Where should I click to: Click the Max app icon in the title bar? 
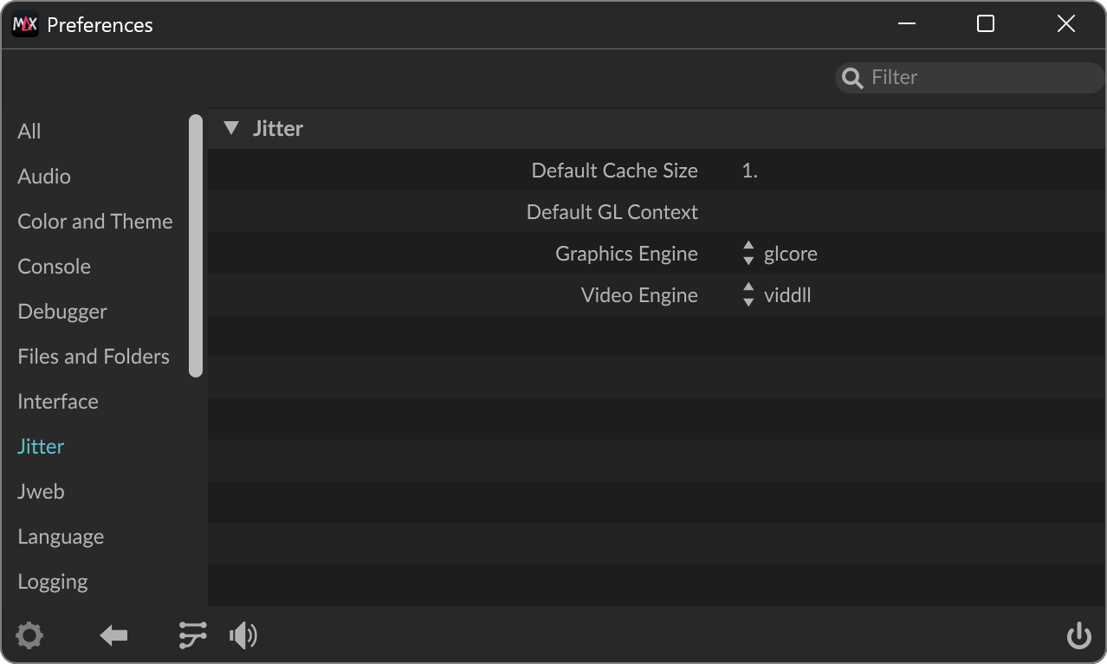(x=24, y=24)
